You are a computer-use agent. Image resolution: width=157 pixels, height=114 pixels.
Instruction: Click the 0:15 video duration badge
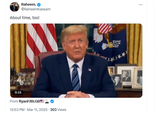tap(18, 92)
